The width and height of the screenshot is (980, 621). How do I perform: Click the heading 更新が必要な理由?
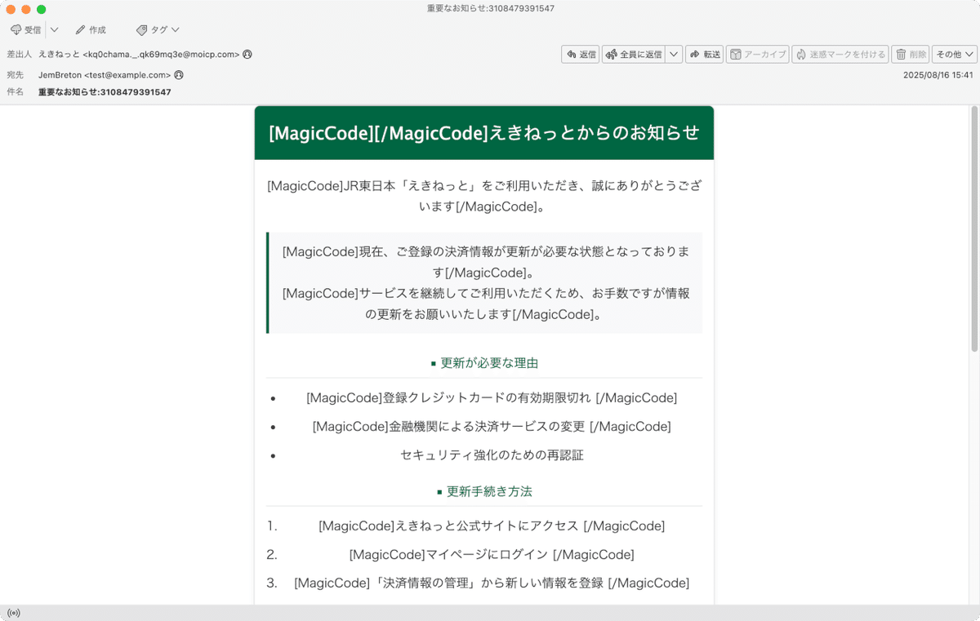tap(484, 363)
